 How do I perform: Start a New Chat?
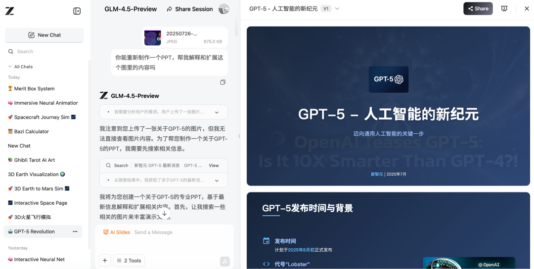[x=44, y=35]
